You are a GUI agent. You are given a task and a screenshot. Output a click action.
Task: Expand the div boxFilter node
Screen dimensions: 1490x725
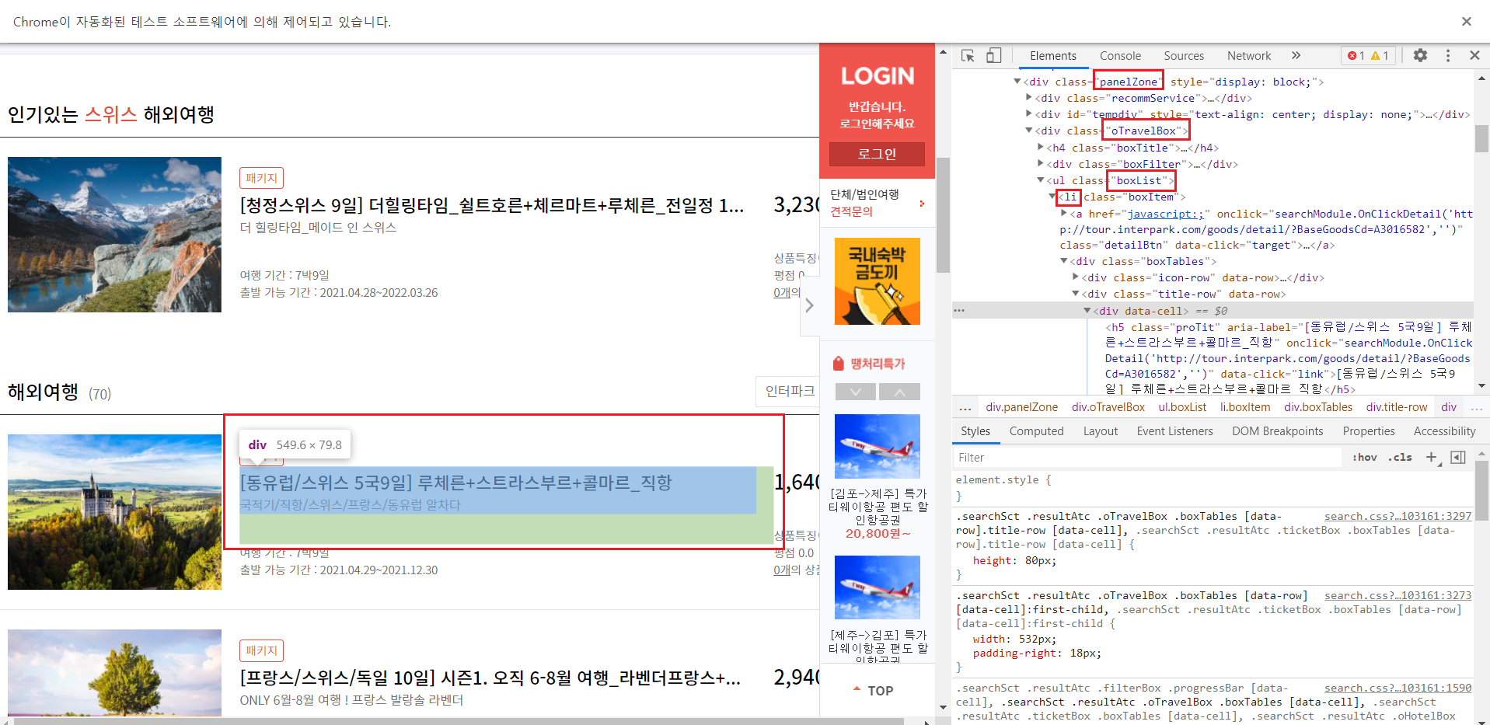[x=1040, y=163]
